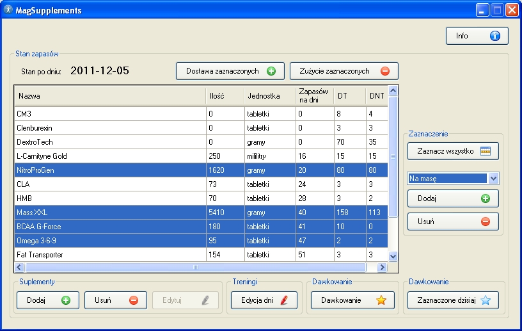Click the MagSupplements title bar app icon

click(8, 10)
